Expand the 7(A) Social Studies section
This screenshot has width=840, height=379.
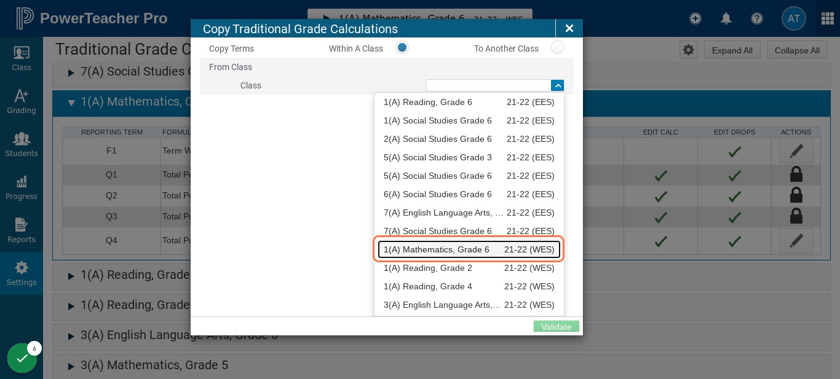pos(72,72)
